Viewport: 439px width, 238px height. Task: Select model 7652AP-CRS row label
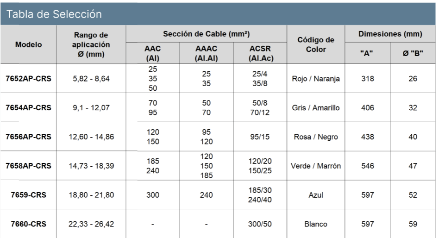29,79
